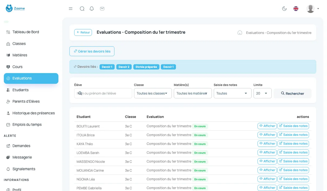Click Afficher for BOUITI Laurent
The height and width of the screenshot is (191, 327).
point(267,126)
